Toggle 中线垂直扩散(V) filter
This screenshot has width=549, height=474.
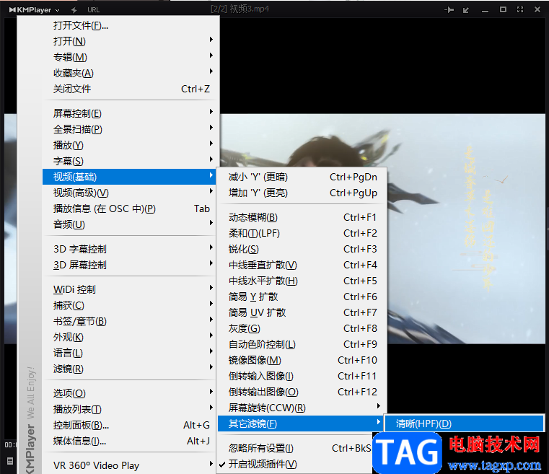tap(302, 265)
